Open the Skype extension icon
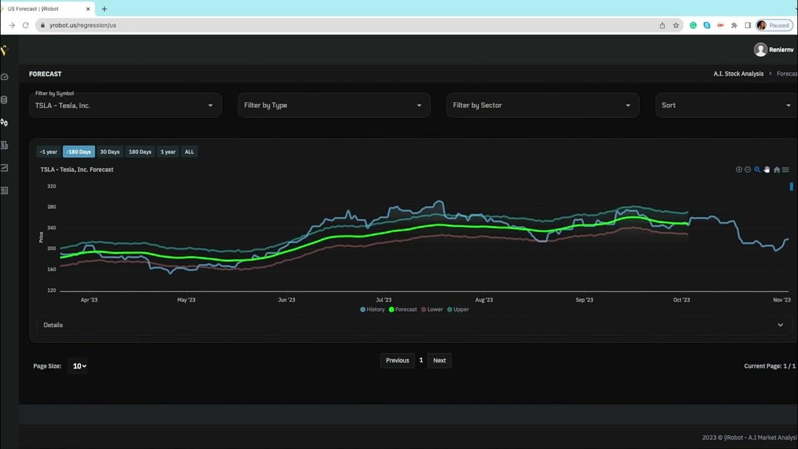 707,26
